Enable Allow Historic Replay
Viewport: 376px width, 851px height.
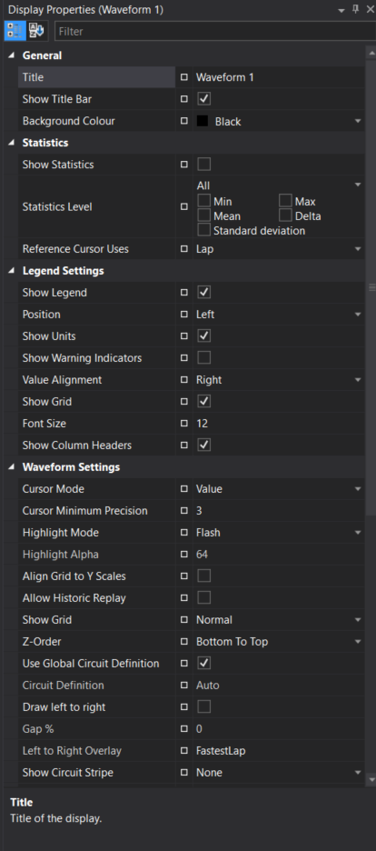tap(203, 598)
